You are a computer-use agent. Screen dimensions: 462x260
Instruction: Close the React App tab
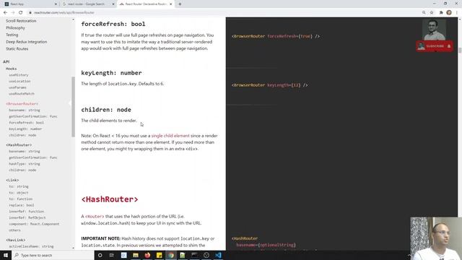56,4
